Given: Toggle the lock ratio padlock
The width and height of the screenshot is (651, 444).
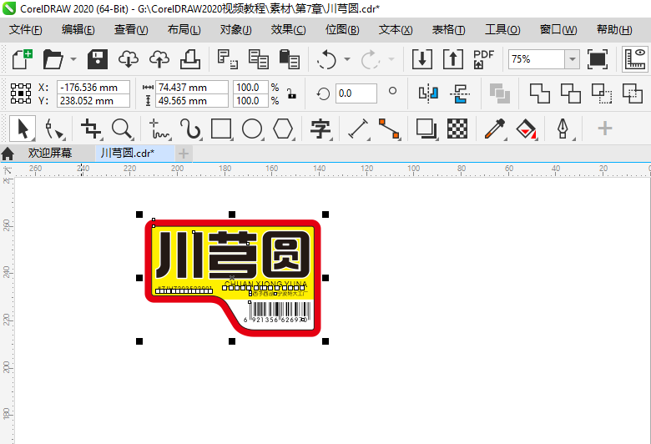Looking at the screenshot, I should (x=292, y=93).
